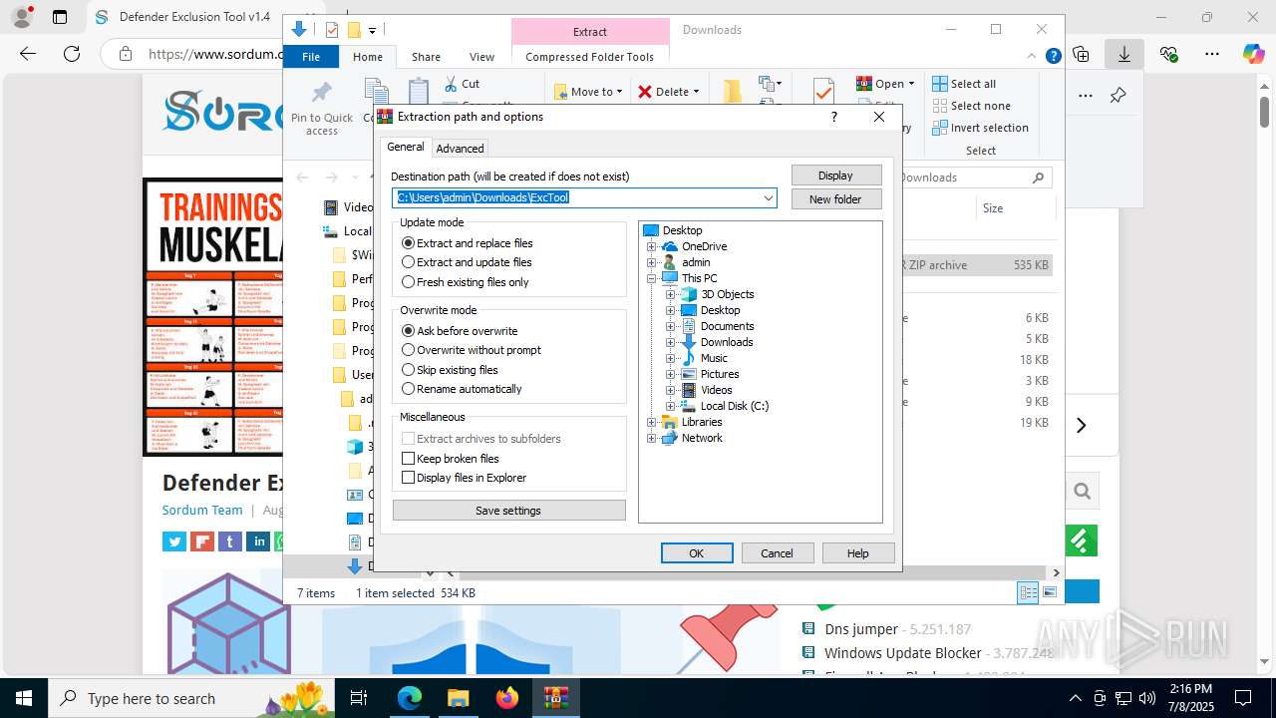The image size is (1276, 718).
Task: Open the Share ribbon tab in Explorer
Action: pyautogui.click(x=426, y=57)
